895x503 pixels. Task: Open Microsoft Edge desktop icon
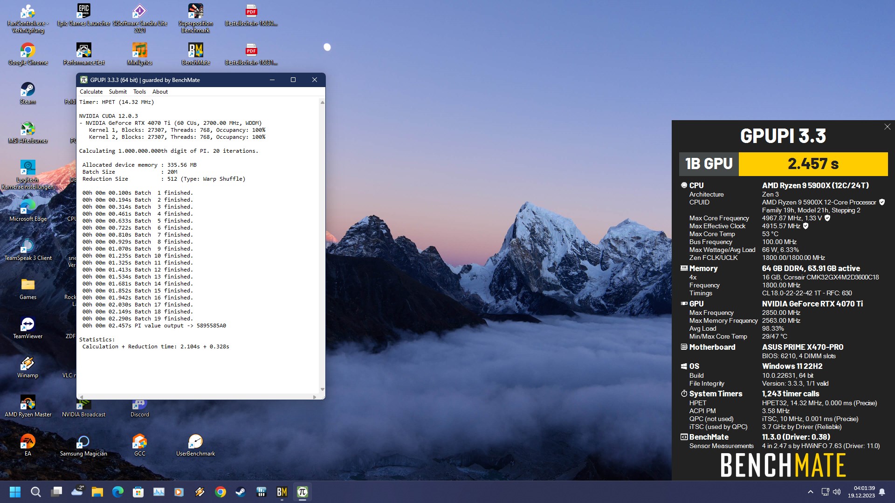tap(28, 211)
